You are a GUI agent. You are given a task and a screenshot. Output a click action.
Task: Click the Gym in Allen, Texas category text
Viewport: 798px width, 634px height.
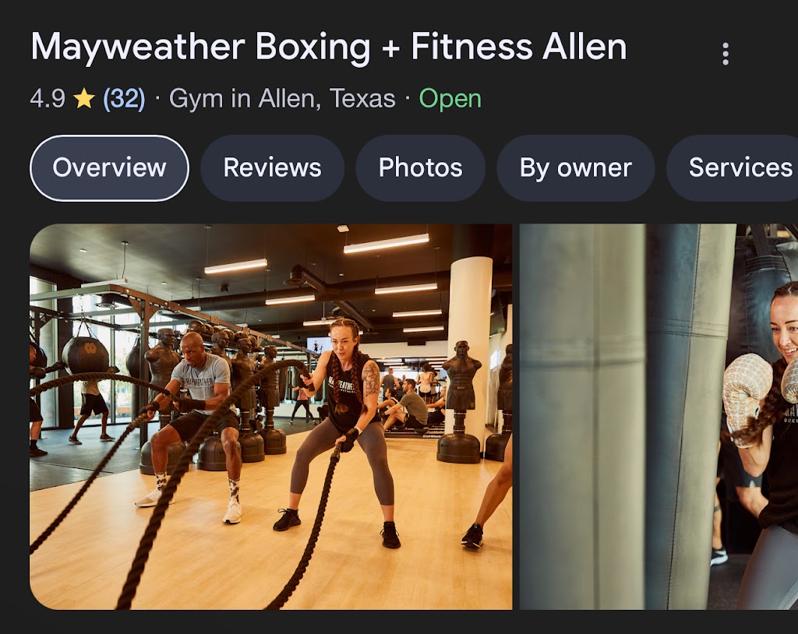click(x=282, y=98)
